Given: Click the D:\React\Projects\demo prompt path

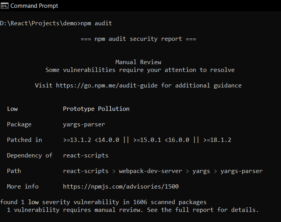Looking at the screenshot, I should point(39,23).
